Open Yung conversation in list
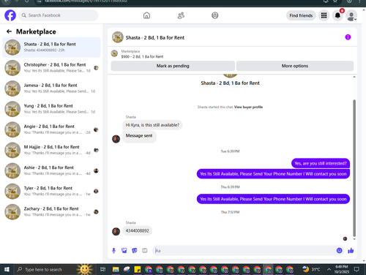Screen dimensions: 366x275 (x=51, y=109)
